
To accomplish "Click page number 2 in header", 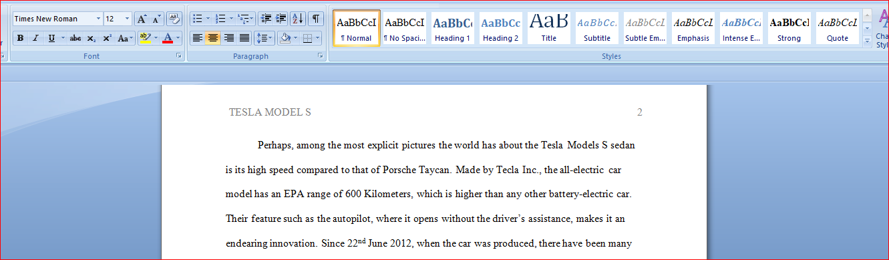I will coord(640,112).
